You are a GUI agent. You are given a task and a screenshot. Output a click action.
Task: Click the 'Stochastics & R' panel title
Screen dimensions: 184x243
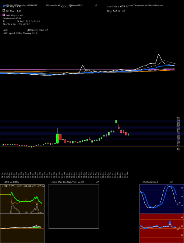(x=150, y=182)
